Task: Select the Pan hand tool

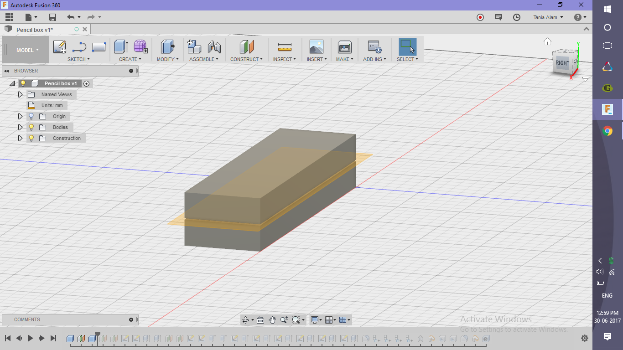Action: coord(272,320)
